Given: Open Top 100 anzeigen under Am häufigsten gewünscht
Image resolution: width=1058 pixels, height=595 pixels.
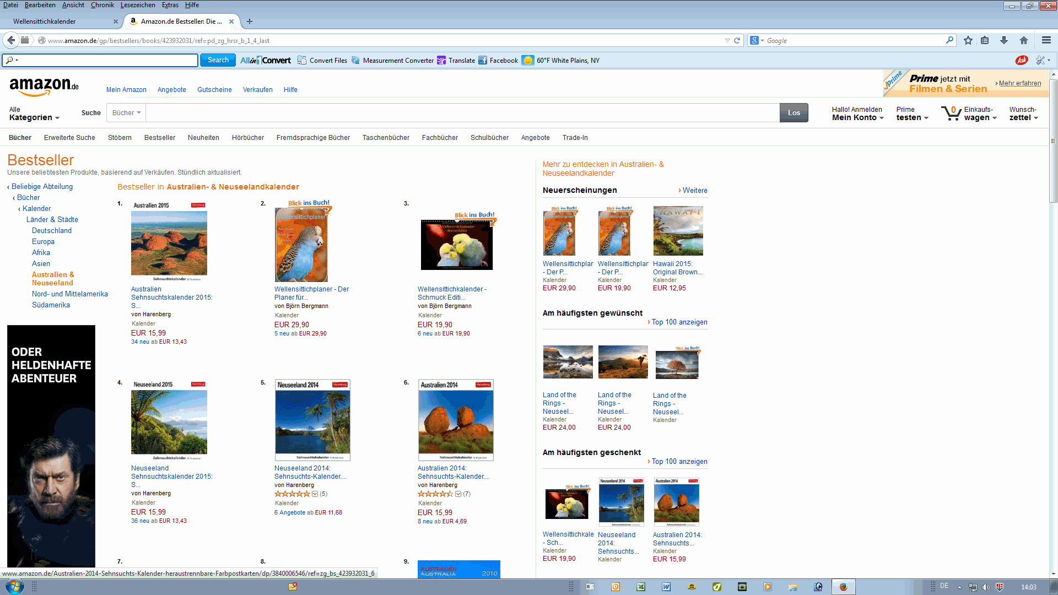Looking at the screenshot, I should pyautogui.click(x=679, y=322).
